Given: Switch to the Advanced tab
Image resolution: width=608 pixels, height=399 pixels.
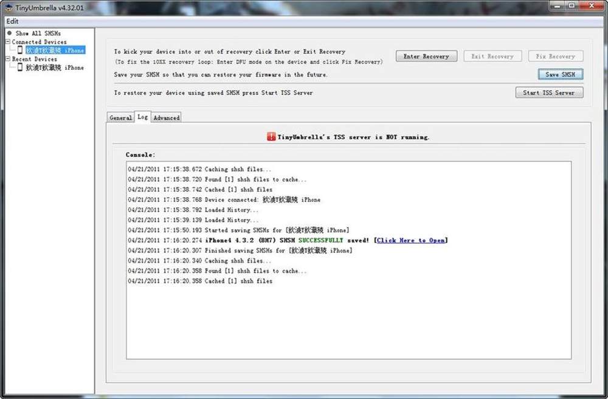Looking at the screenshot, I should [x=167, y=117].
